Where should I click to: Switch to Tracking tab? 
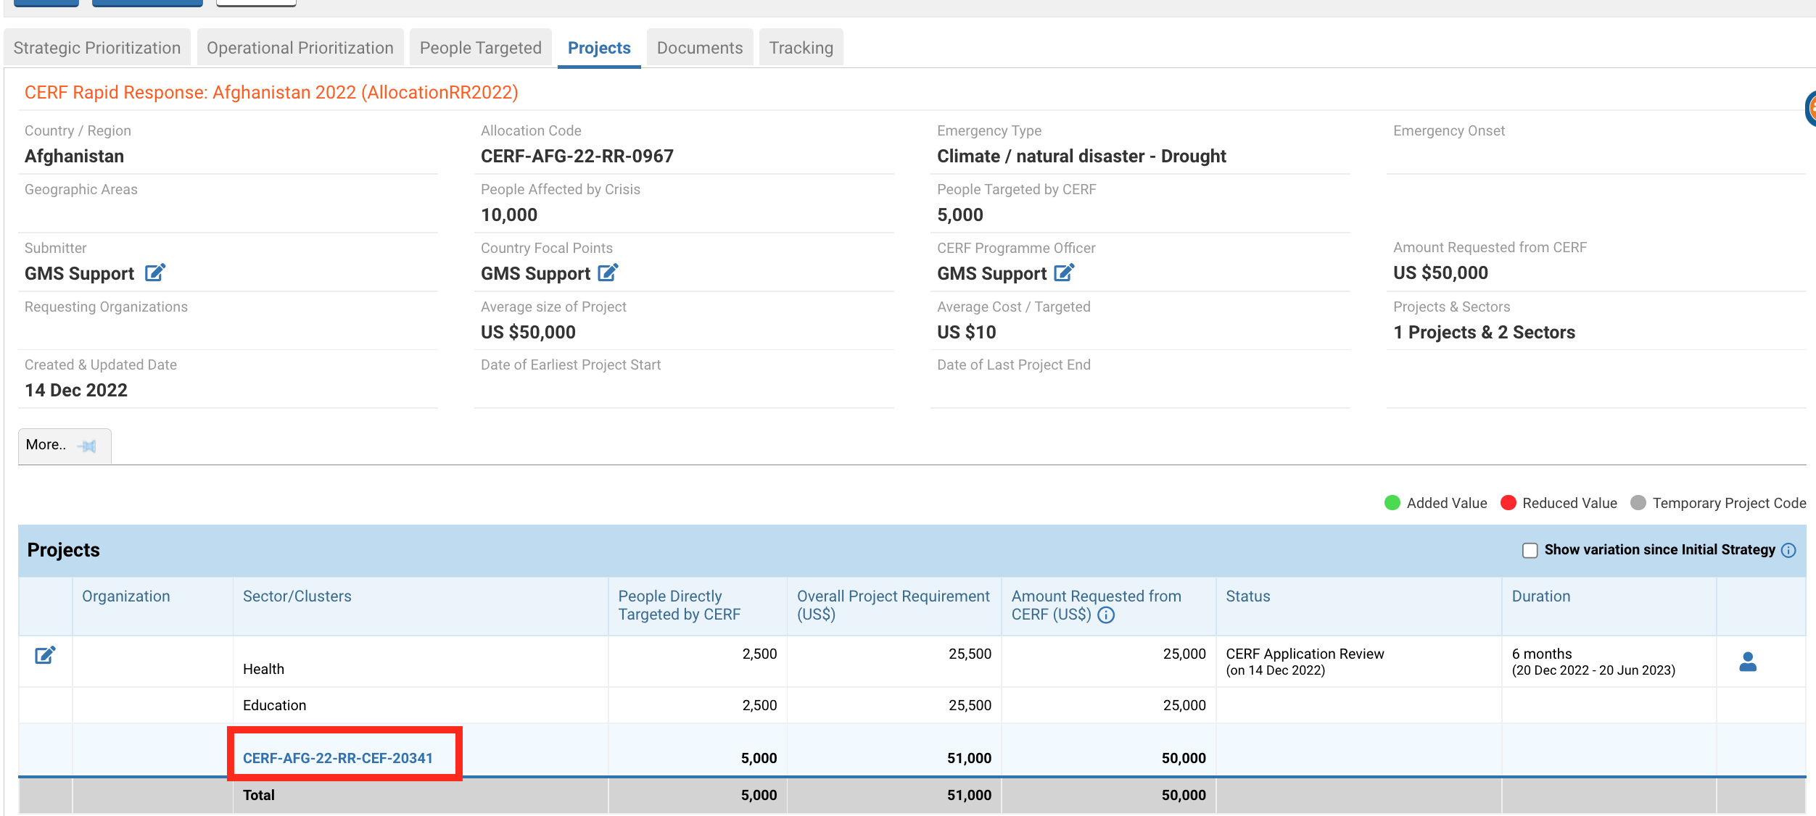click(x=801, y=48)
